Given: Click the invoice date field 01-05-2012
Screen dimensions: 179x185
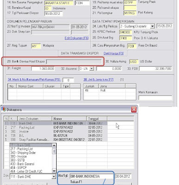Looking at the screenshot, I should (x=80, y=27).
